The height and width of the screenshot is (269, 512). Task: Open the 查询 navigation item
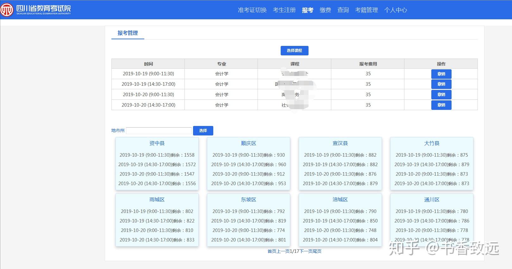pyautogui.click(x=343, y=10)
